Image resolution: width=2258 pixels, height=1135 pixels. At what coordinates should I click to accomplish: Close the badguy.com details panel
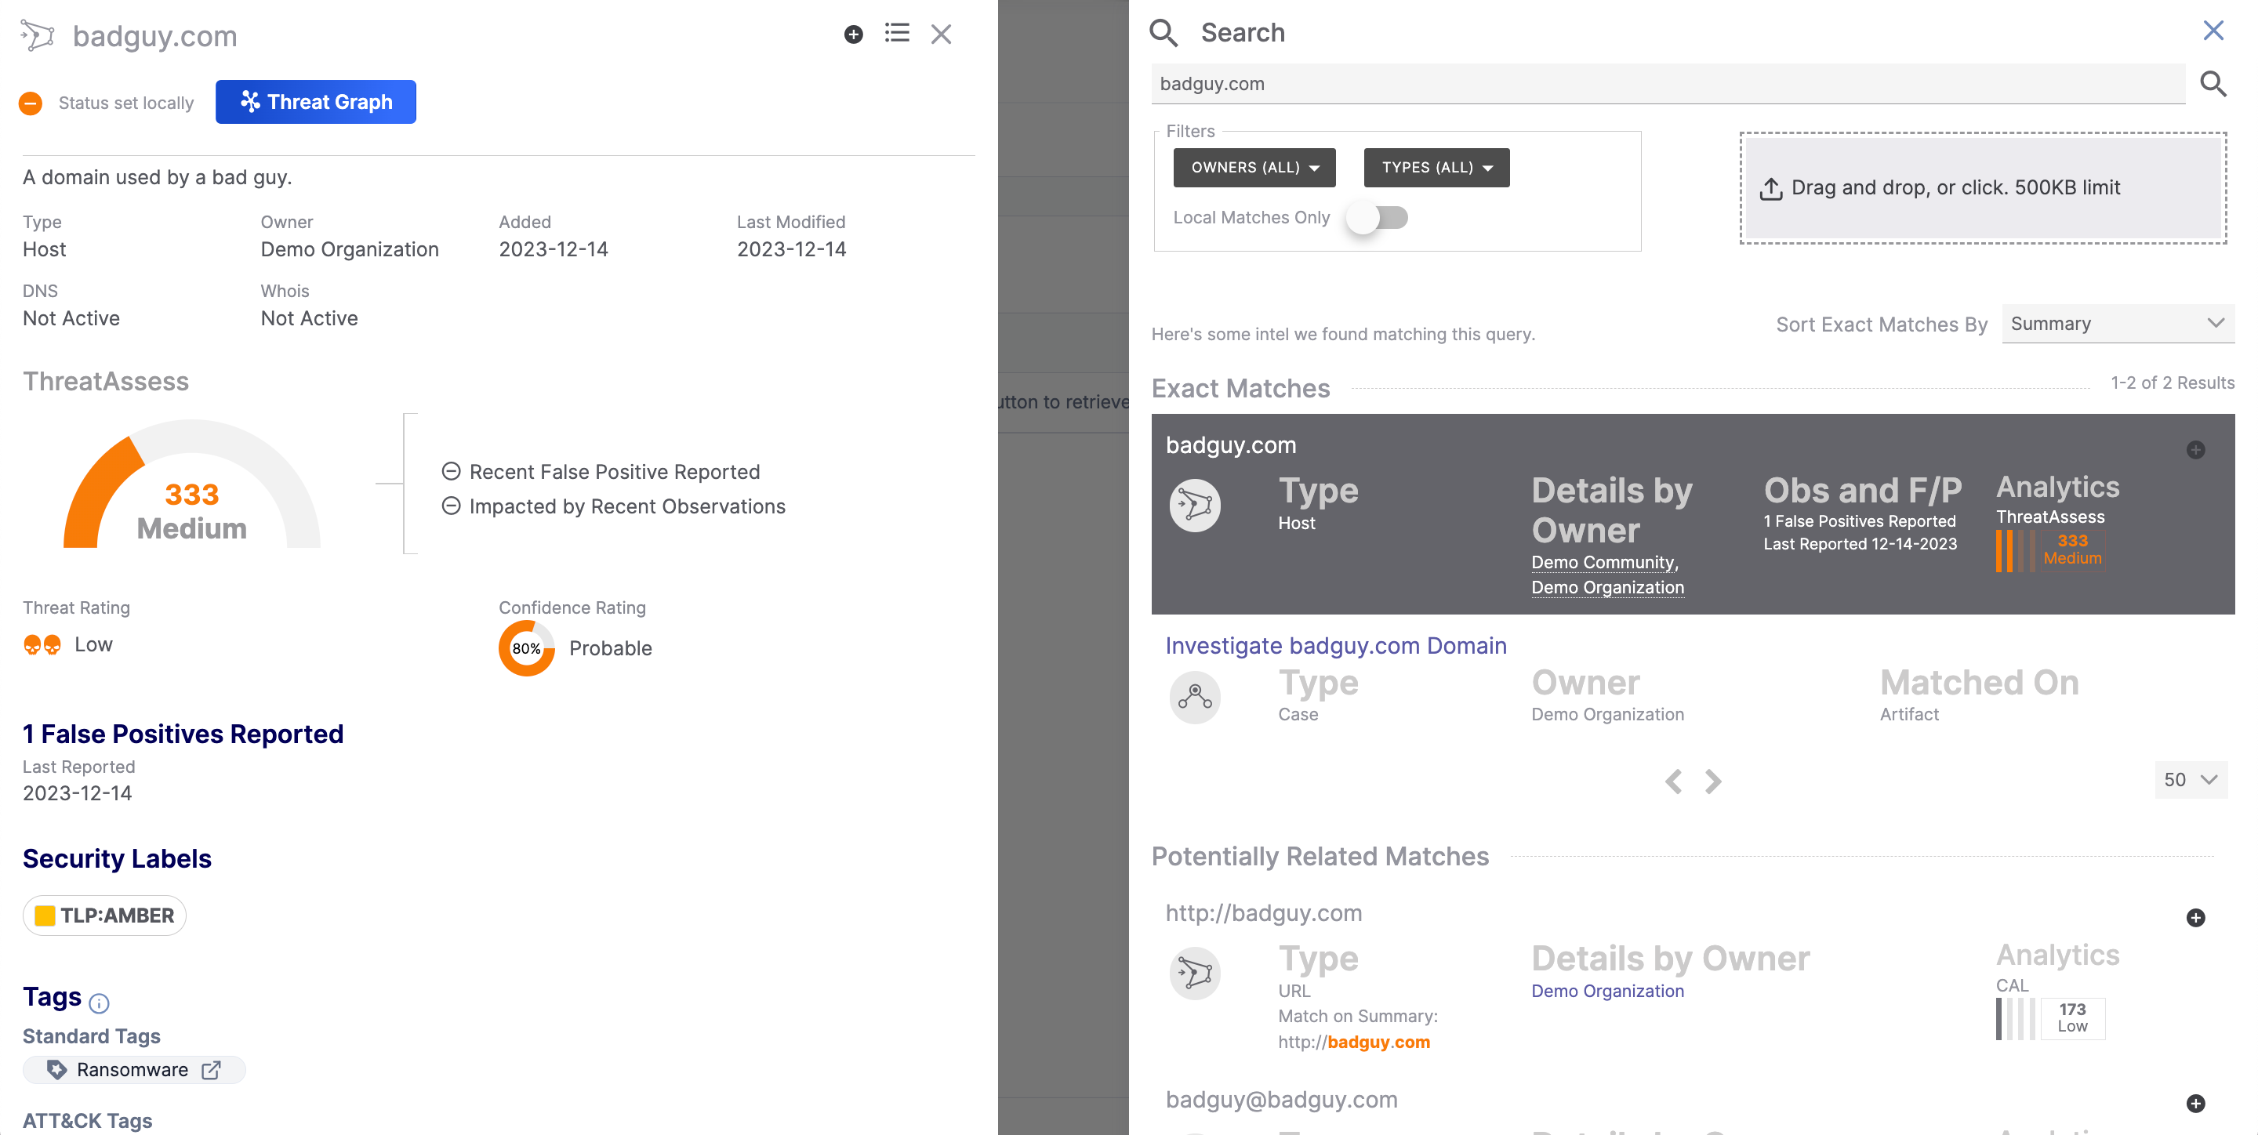tap(941, 34)
